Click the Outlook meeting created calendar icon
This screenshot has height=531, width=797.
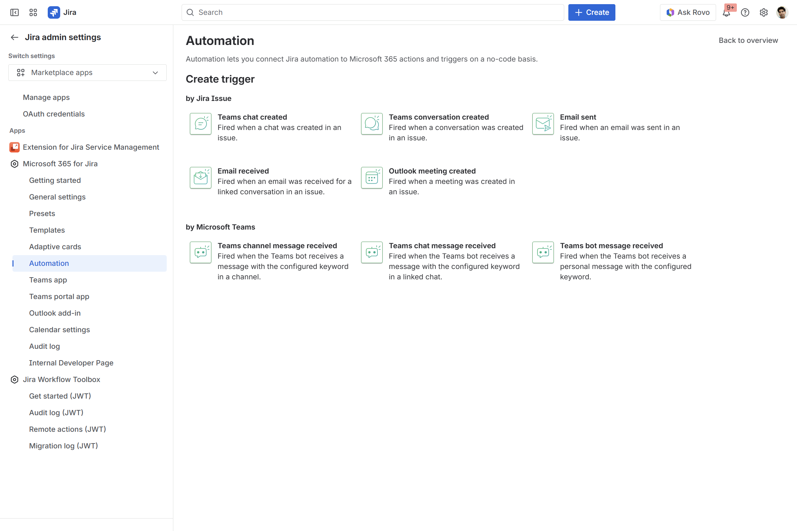372,178
